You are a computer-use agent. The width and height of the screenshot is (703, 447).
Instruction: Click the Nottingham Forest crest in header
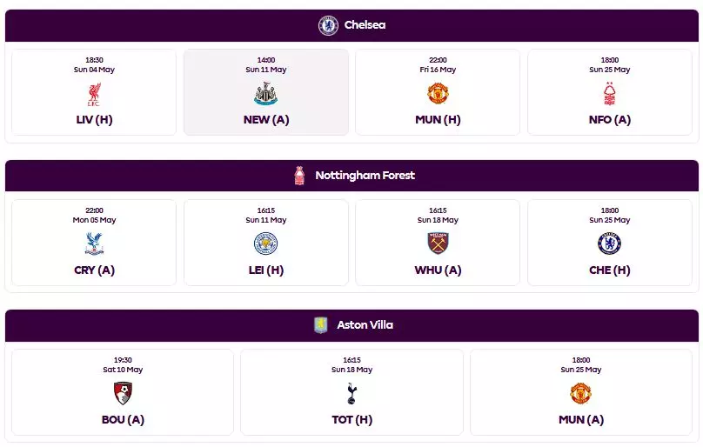point(299,176)
